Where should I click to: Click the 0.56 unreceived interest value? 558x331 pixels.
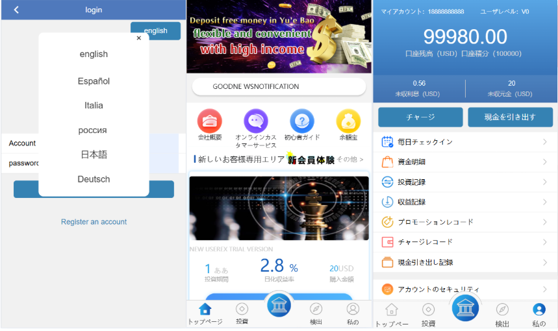(x=419, y=83)
